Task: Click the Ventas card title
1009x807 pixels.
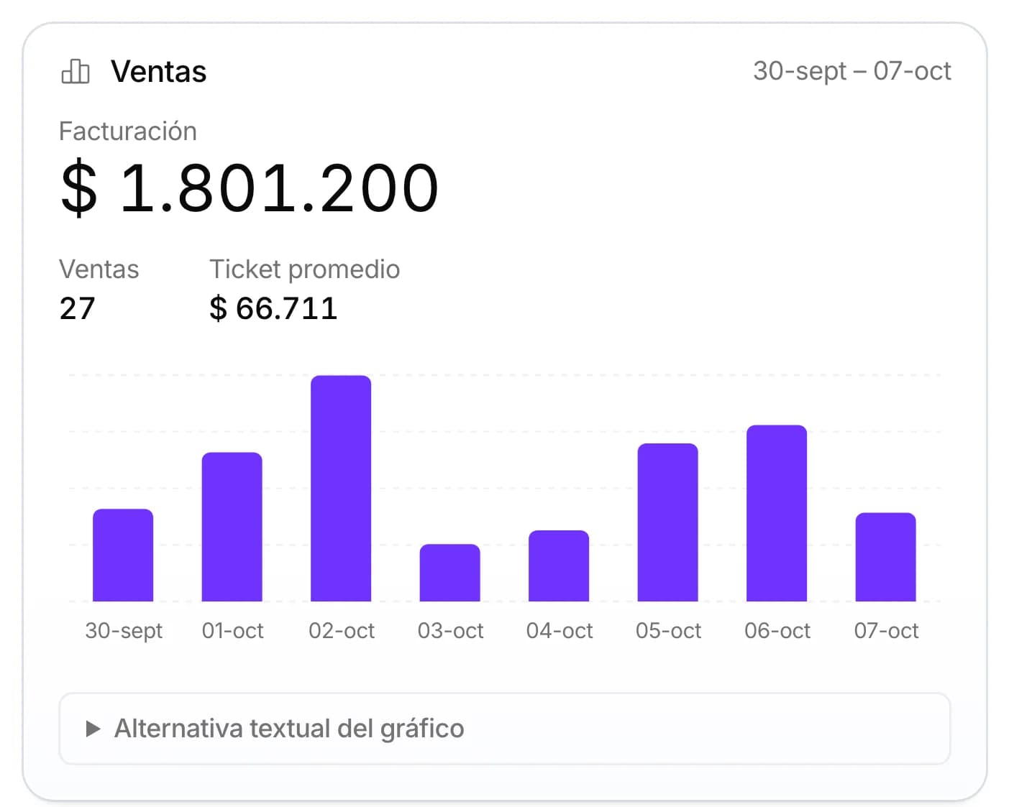Action: tap(158, 71)
